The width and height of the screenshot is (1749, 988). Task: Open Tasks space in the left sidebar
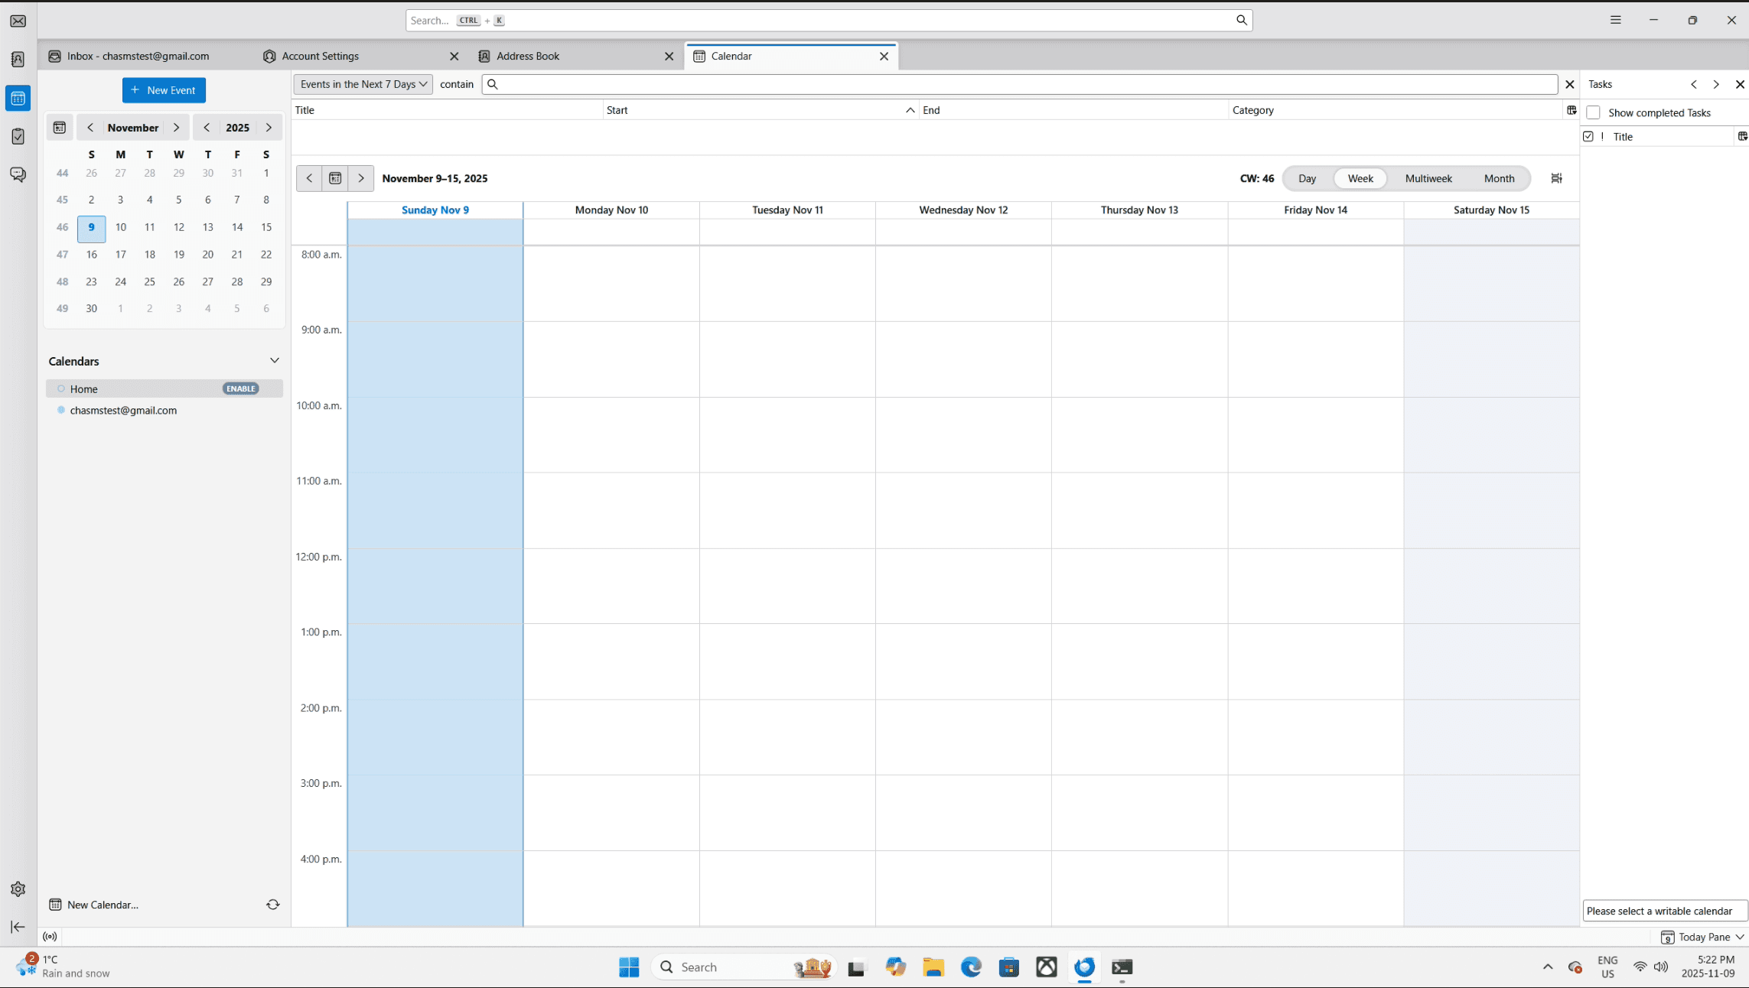point(18,136)
